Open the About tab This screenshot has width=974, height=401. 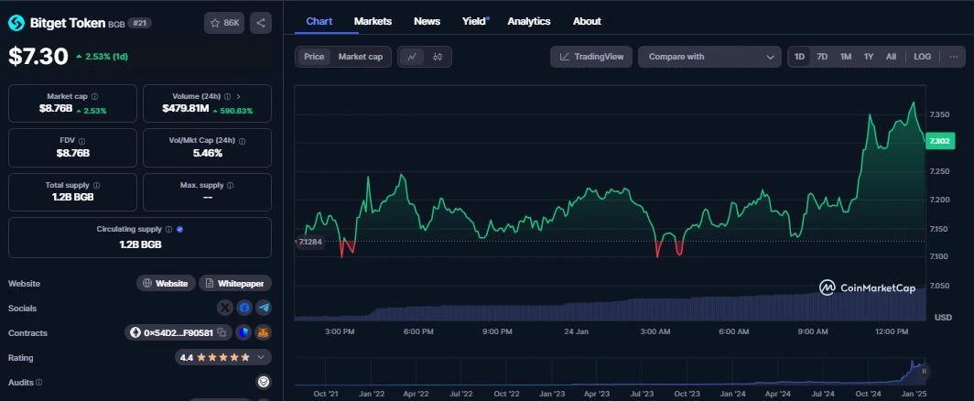tap(587, 21)
